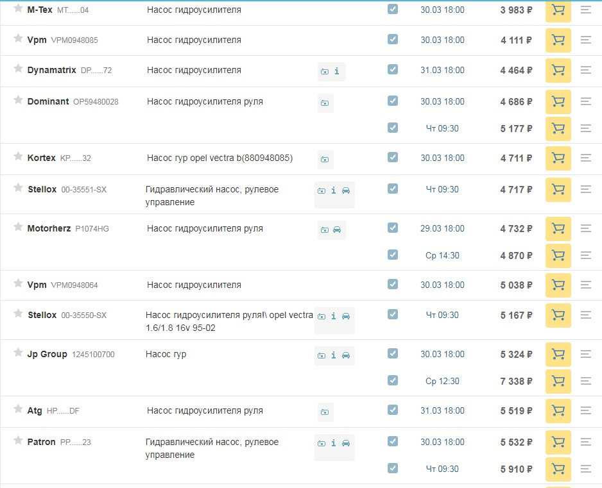This screenshot has height=488, width=602.
Task: Open details menu for 5 910 ₽ offer
Action: pyautogui.click(x=586, y=469)
